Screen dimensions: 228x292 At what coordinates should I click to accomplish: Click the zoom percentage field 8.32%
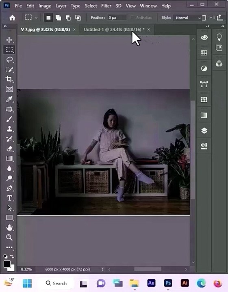click(26, 269)
